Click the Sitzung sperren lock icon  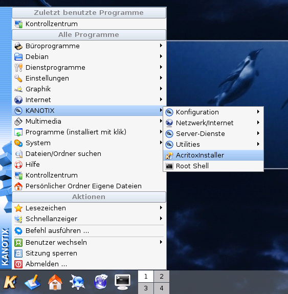pos(18,253)
